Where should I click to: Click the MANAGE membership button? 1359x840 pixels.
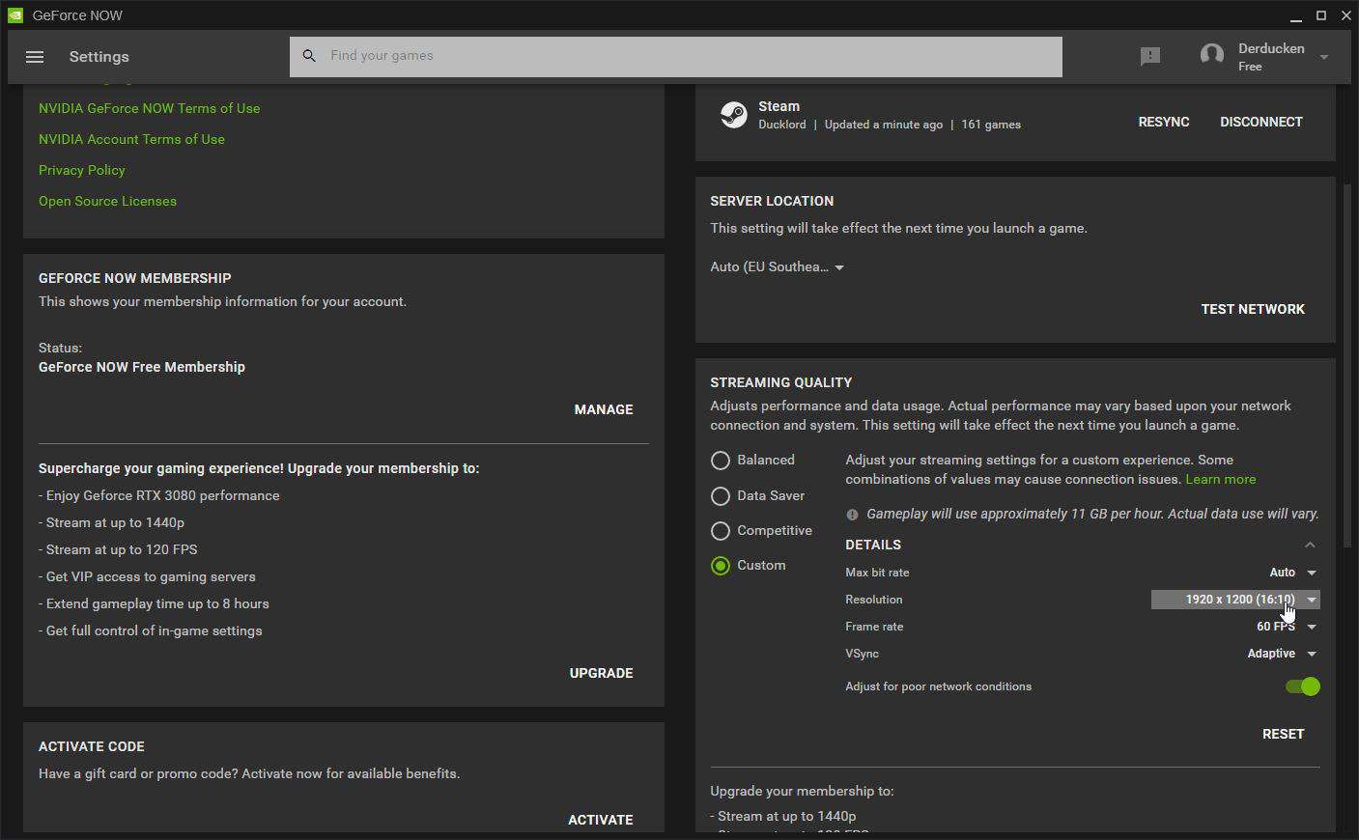click(604, 409)
